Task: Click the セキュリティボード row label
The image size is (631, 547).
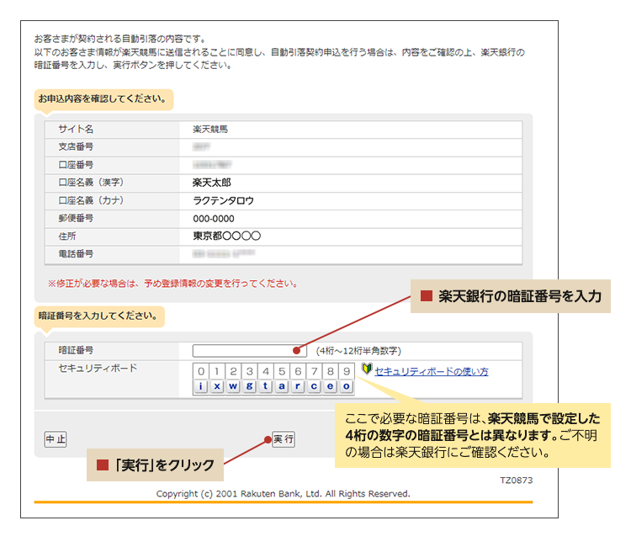Action: click(x=98, y=368)
